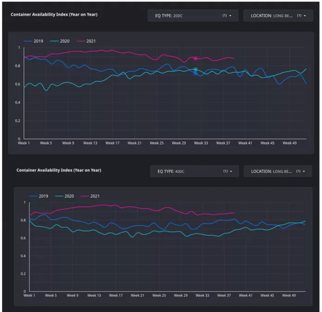Screen dimensions: 322x312
Task: Click the 20DC chart's Container Availability Index title
Action: (54, 14)
